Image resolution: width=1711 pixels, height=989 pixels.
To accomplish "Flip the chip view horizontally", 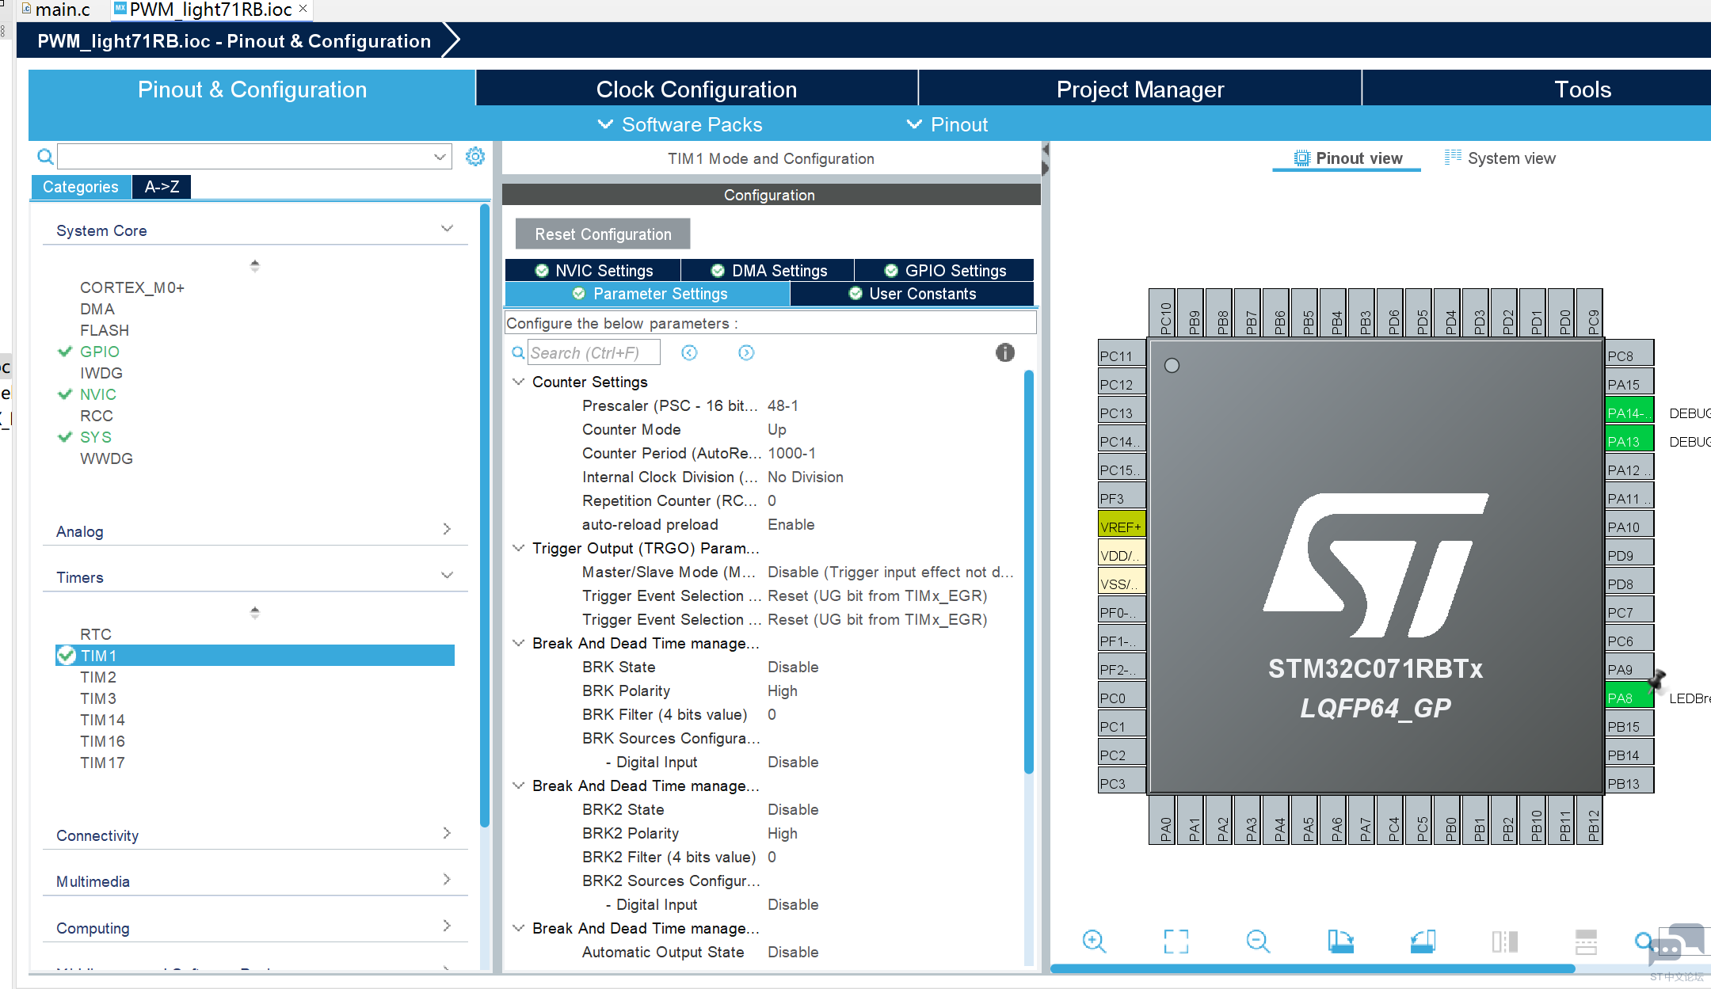I will 1504,941.
